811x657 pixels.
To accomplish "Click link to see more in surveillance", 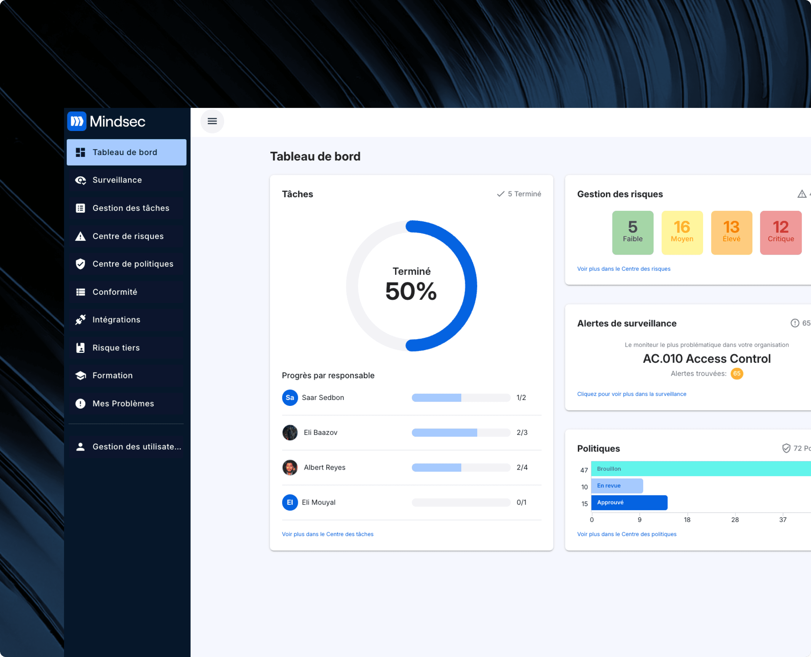I will click(x=631, y=394).
